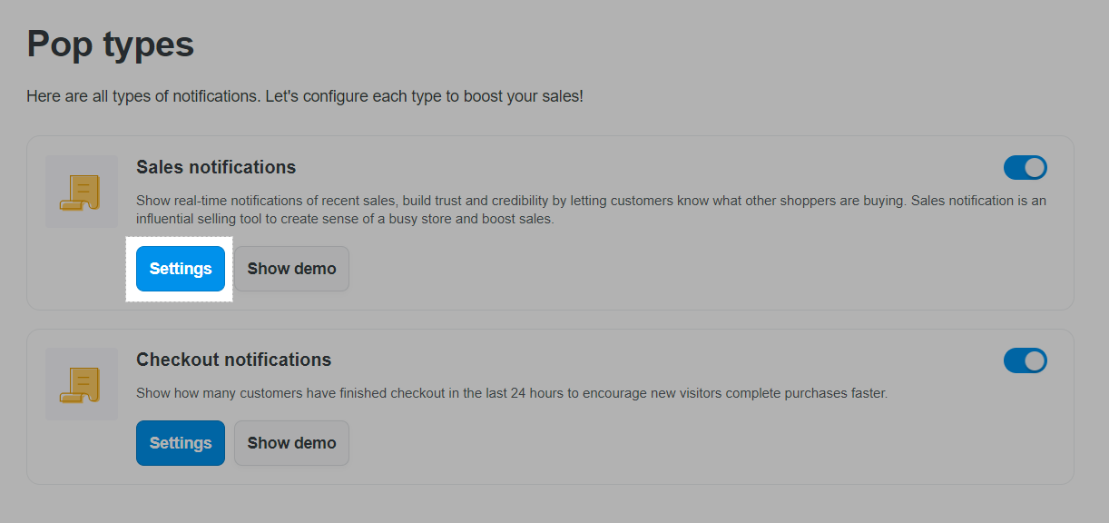Click the Sales notifications title text
This screenshot has width=1109, height=523.
216,167
